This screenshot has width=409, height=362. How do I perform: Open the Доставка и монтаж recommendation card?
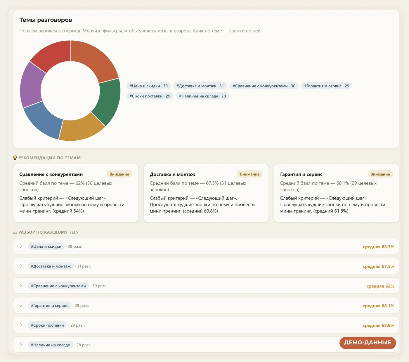click(206, 193)
